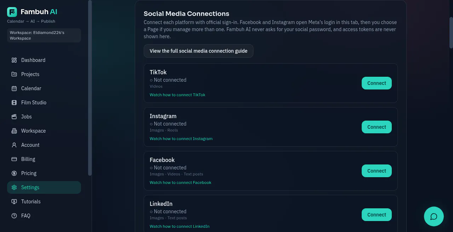The image size is (453, 232).
Task: Click Not connected status under LinkedIn
Action: [168, 211]
